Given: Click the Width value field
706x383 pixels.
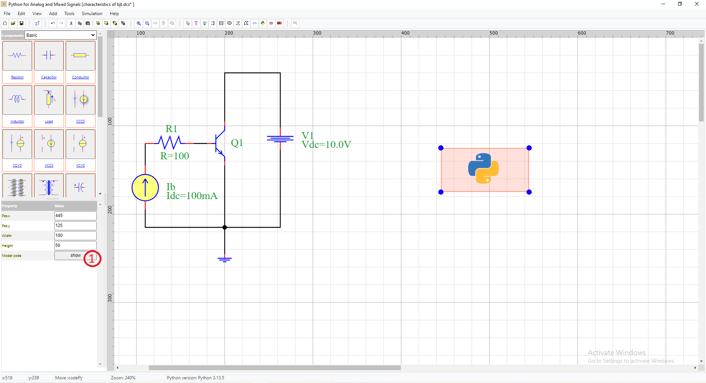Looking at the screenshot, I should coord(75,235).
